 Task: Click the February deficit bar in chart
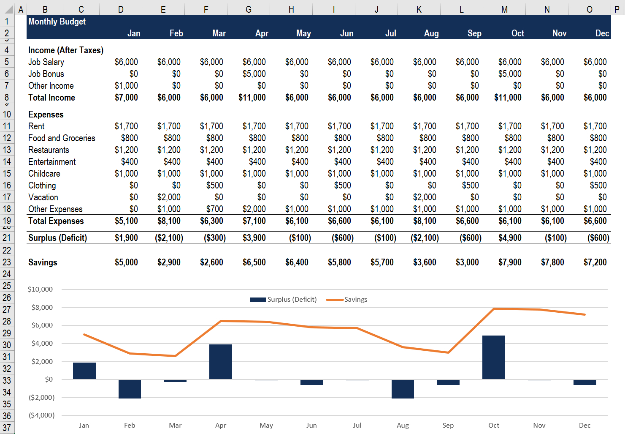[130, 389]
